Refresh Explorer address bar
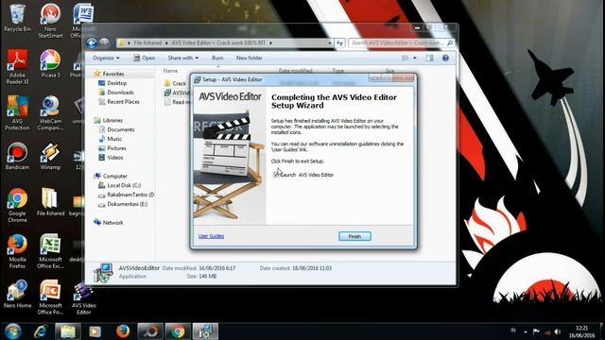Image resolution: width=605 pixels, height=340 pixels. coord(340,42)
